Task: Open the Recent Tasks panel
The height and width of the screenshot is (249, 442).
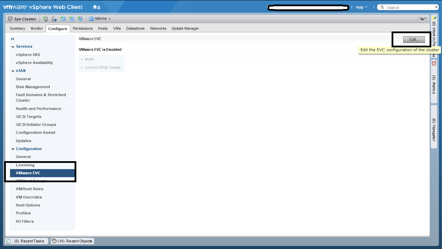Action: coord(27,241)
